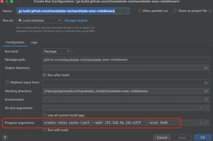Open Environment variables editor icon
213x141 pixels.
[x=206, y=99]
